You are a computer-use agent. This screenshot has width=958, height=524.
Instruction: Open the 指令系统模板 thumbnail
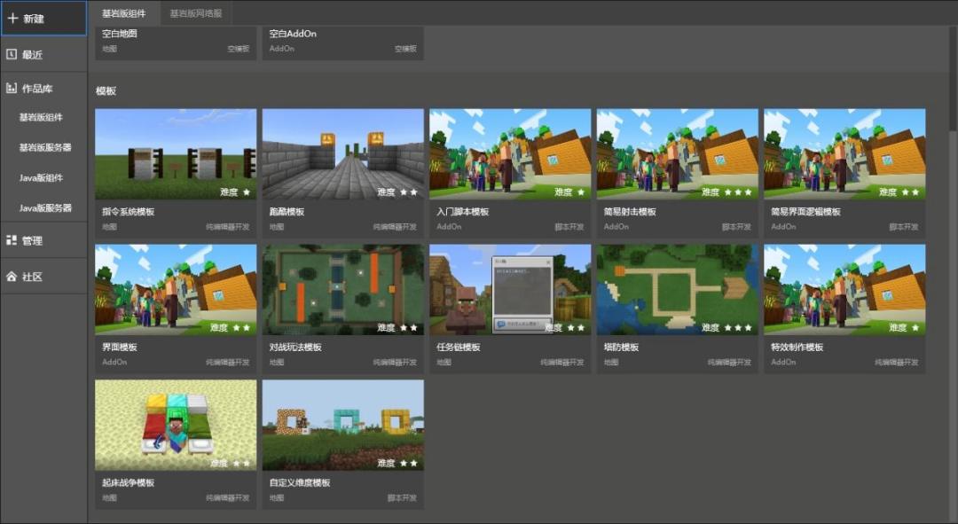coord(176,154)
